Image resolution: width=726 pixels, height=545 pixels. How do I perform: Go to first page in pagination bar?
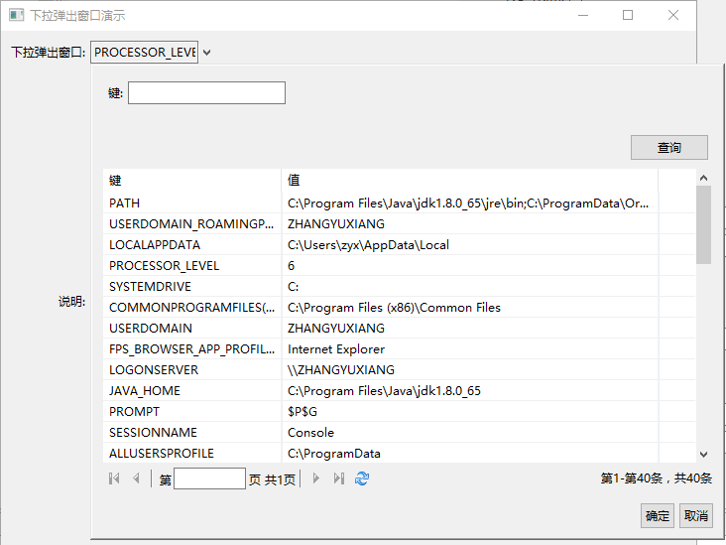tap(114, 478)
